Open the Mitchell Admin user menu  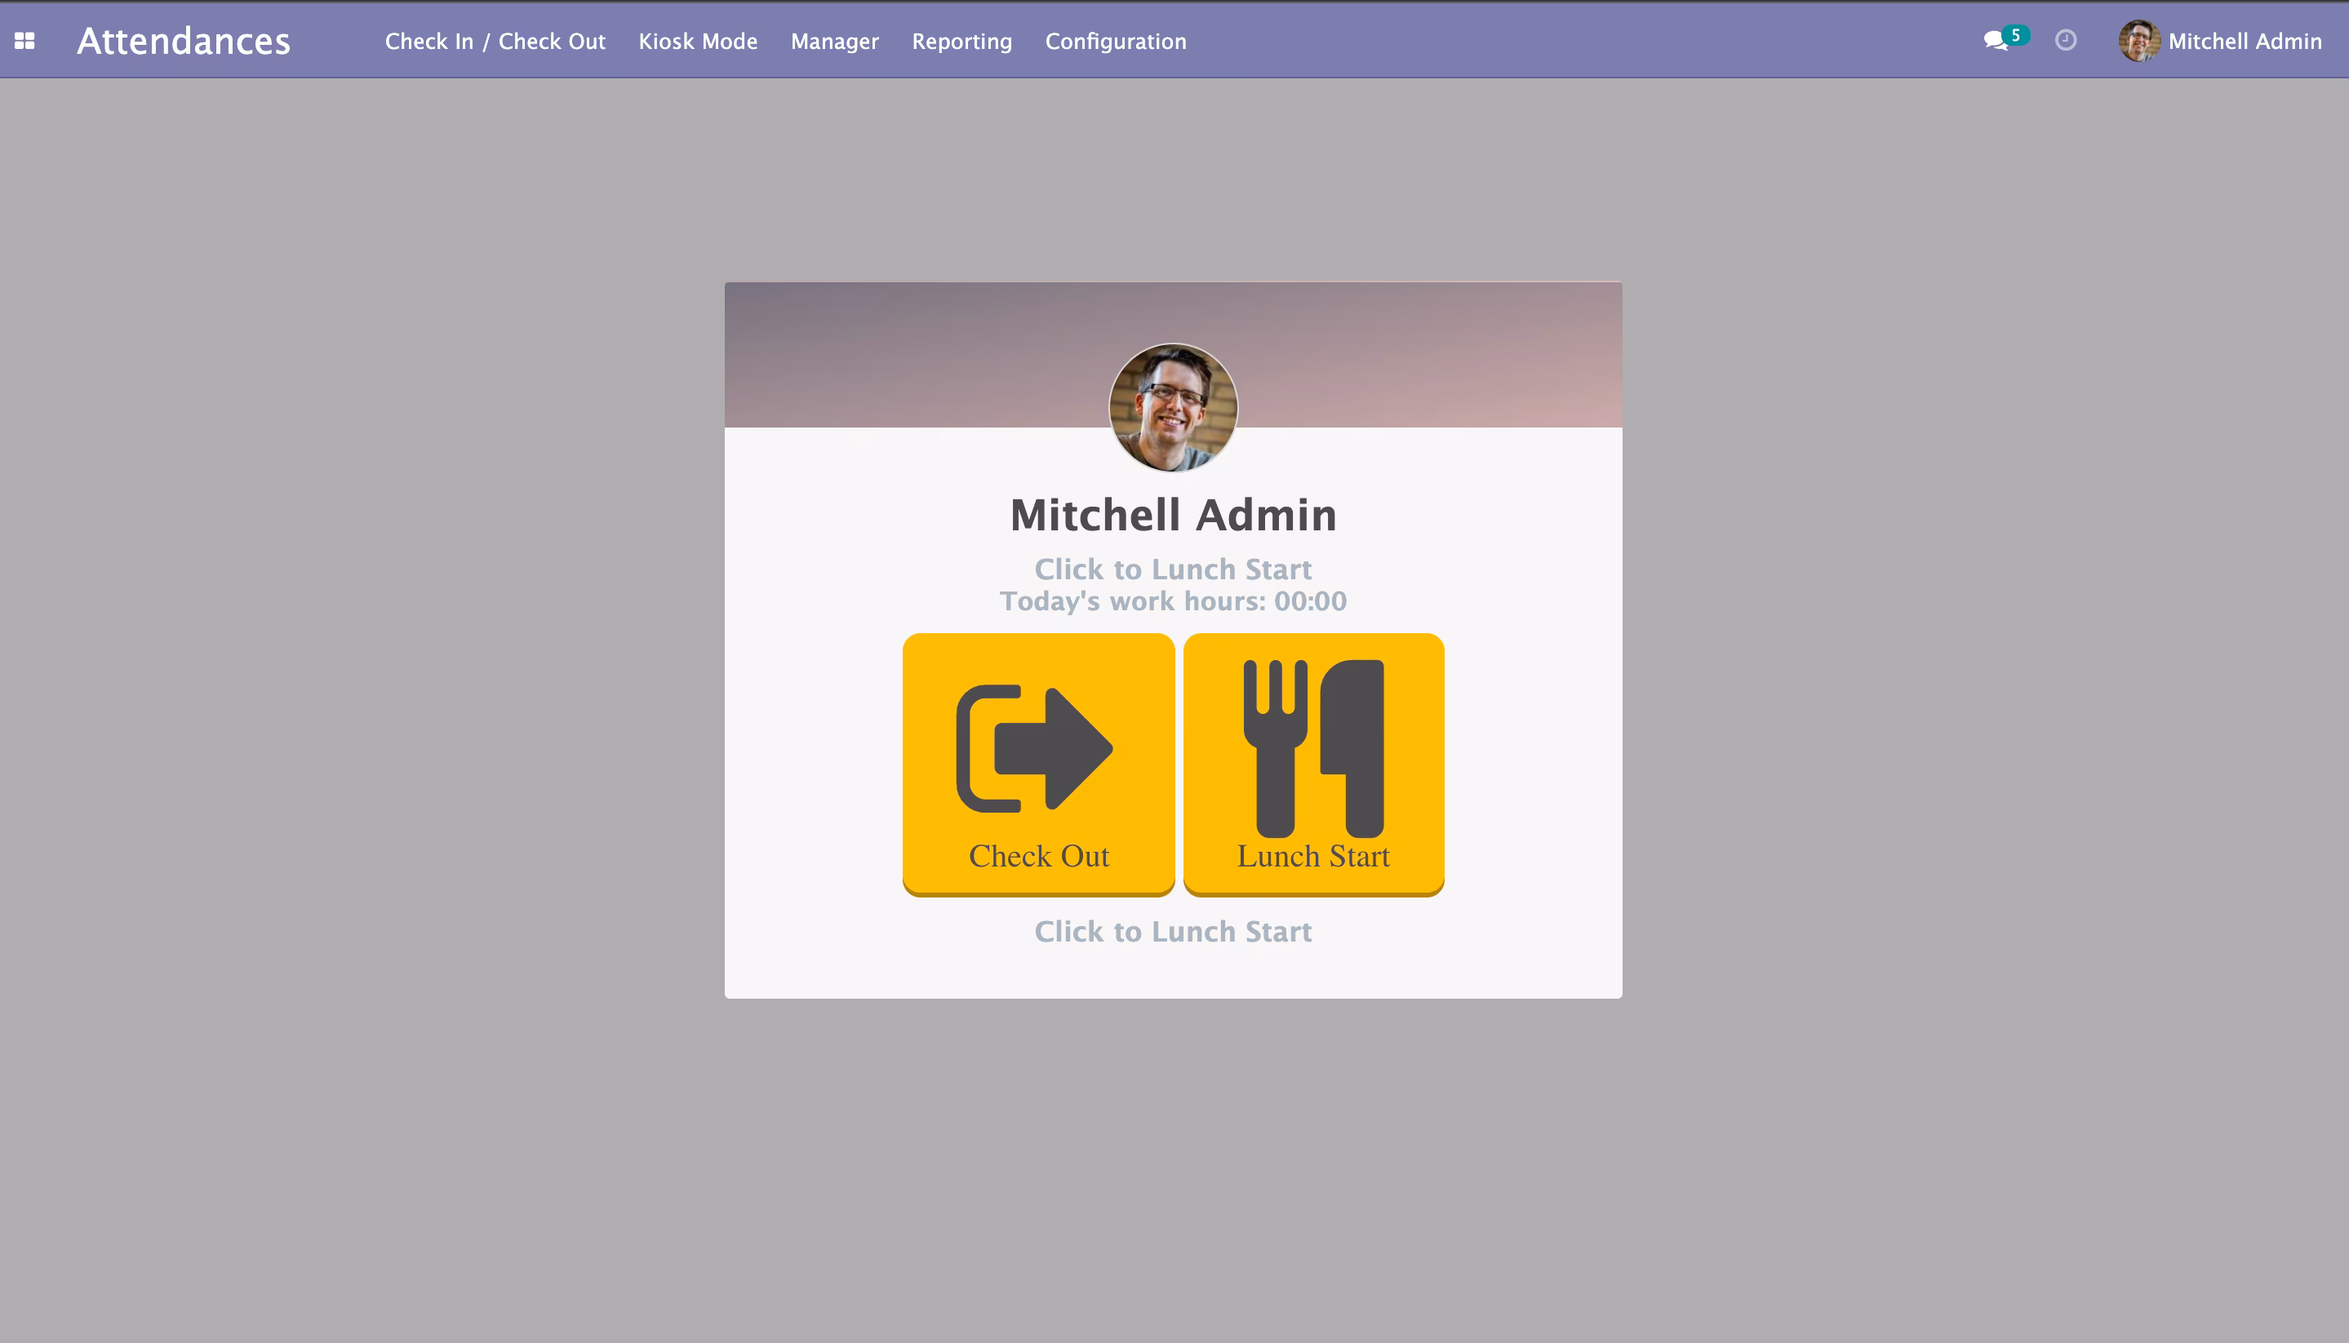(x=2221, y=41)
